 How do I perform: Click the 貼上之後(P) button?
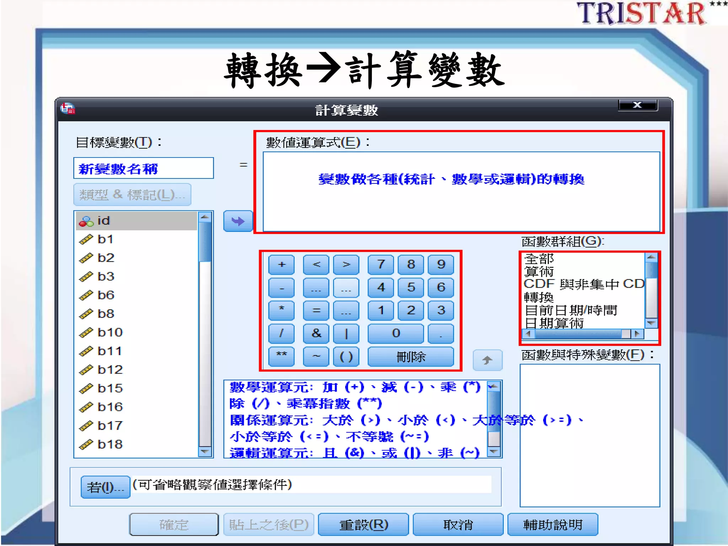(x=269, y=524)
